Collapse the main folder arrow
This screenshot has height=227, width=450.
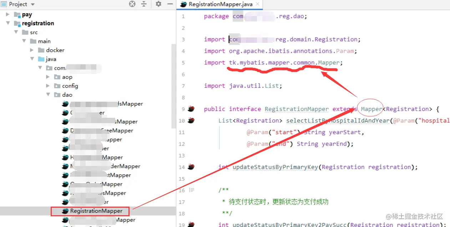[x=24, y=41]
